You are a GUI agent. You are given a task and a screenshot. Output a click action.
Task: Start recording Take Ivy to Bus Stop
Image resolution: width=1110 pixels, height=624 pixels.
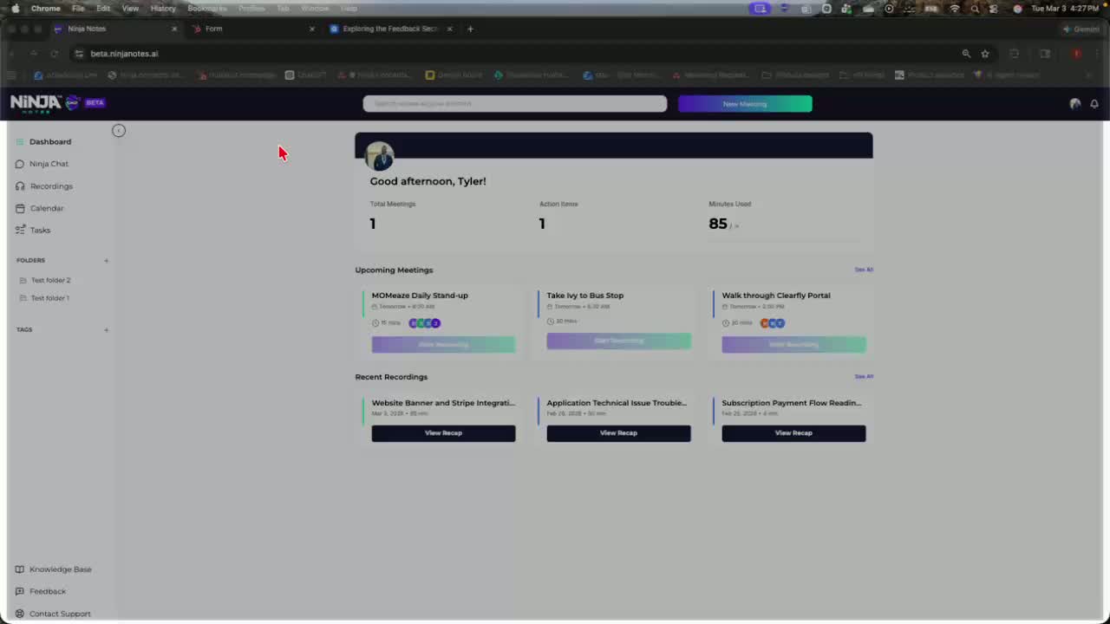coord(618,341)
